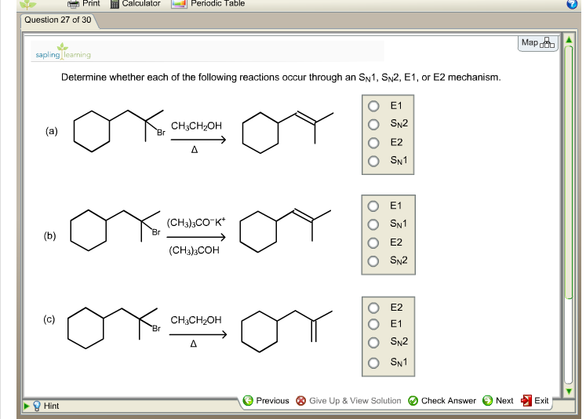586x419 pixels.
Task: Select E2 for reaction (b)
Action: pos(373,242)
